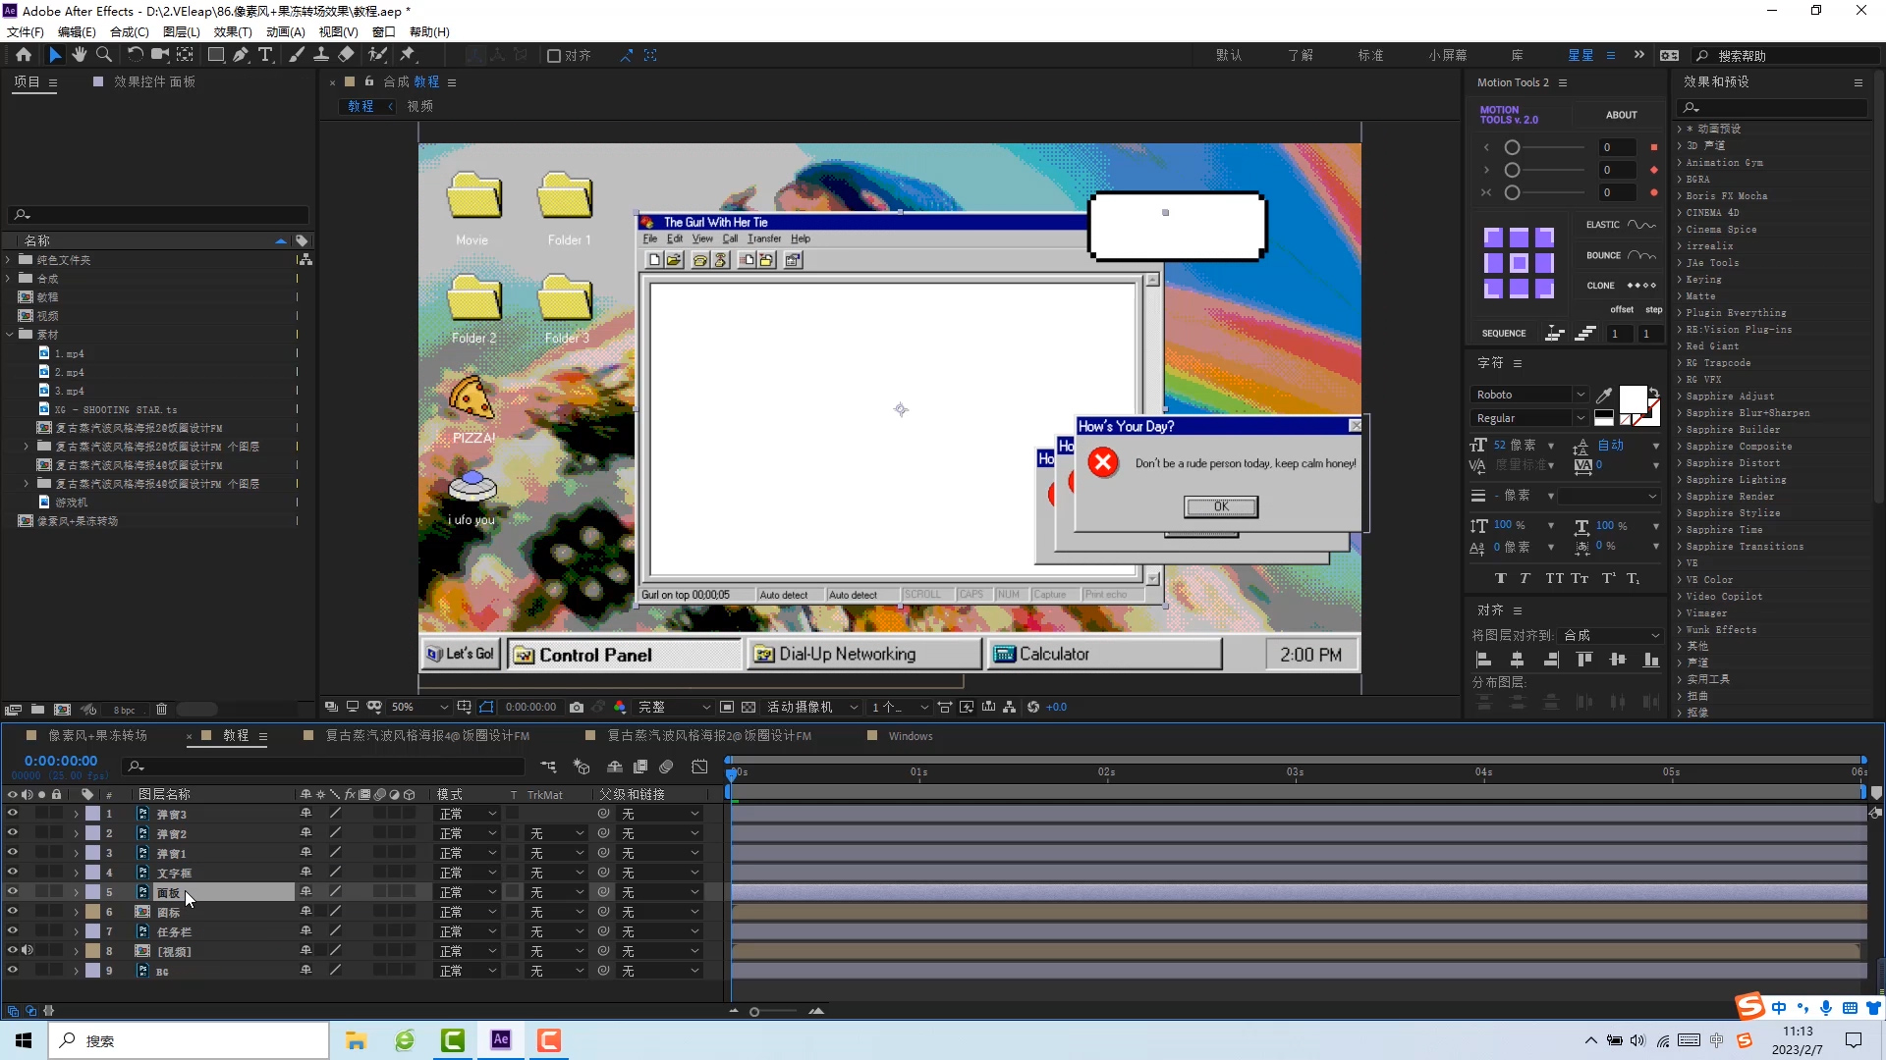This screenshot has width=1886, height=1060.
Task: Expand the 纯色文件夹 folder
Action: [9, 260]
